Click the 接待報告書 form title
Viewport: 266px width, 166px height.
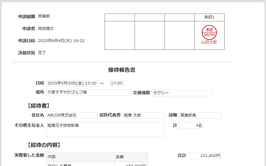(x=122, y=70)
